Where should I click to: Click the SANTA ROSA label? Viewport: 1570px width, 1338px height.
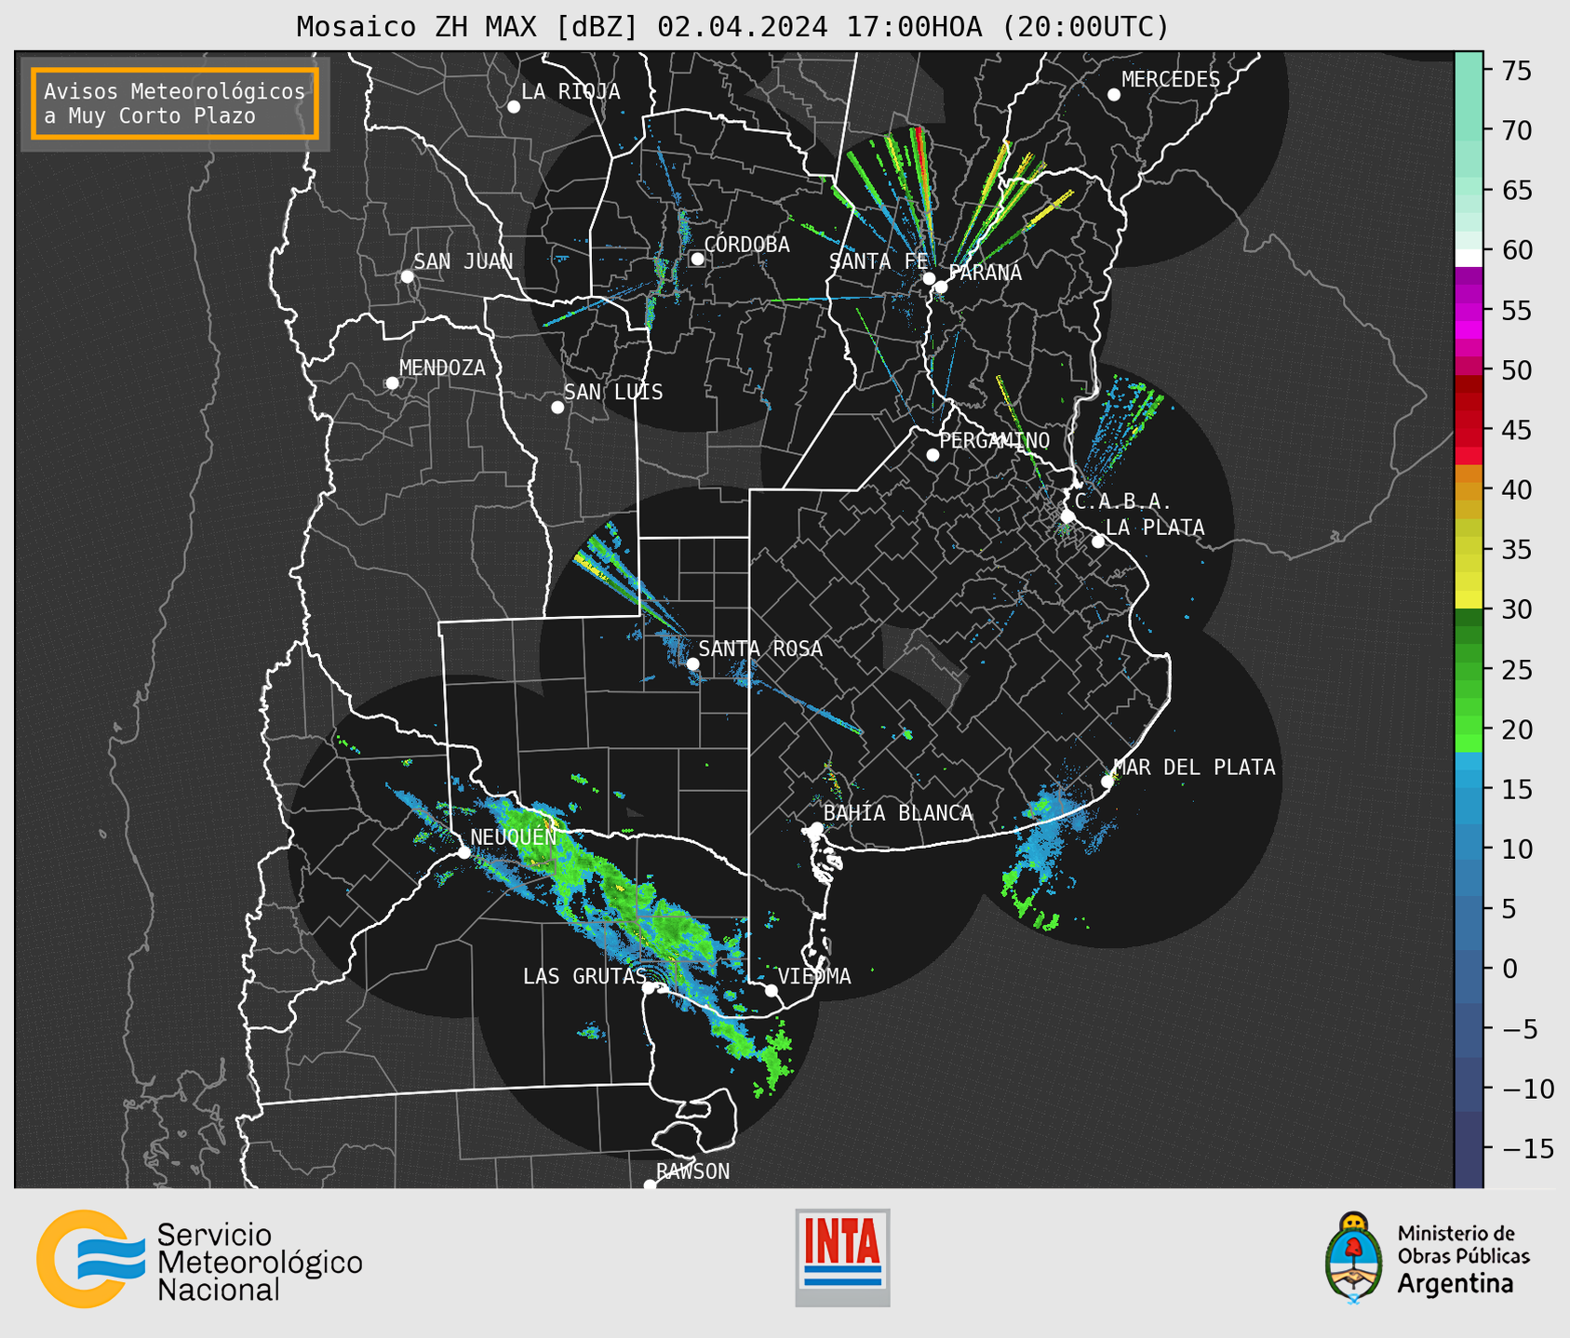(x=760, y=649)
